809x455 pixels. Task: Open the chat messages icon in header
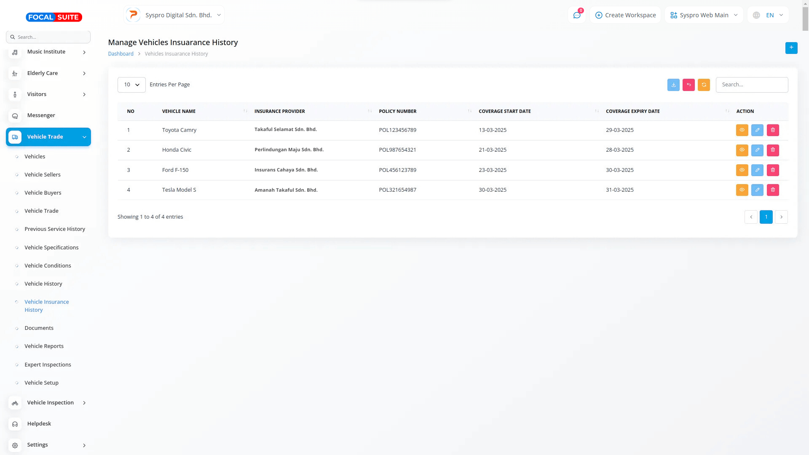[577, 15]
